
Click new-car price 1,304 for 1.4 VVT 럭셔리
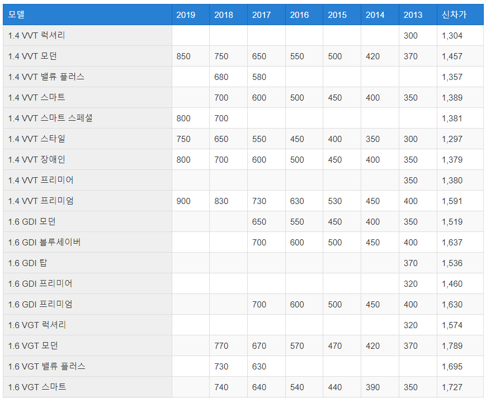tap(452, 36)
